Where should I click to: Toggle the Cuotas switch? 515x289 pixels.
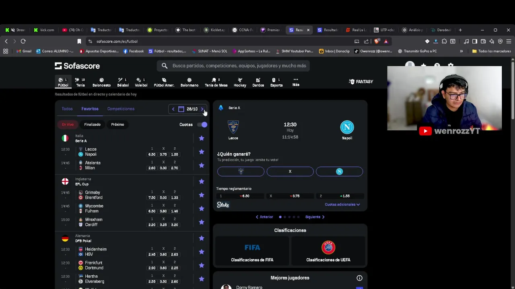tap(202, 125)
